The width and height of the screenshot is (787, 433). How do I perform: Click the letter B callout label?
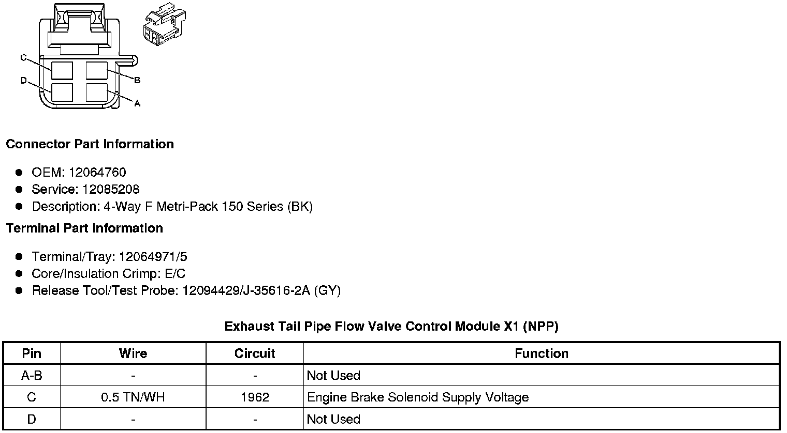click(137, 80)
